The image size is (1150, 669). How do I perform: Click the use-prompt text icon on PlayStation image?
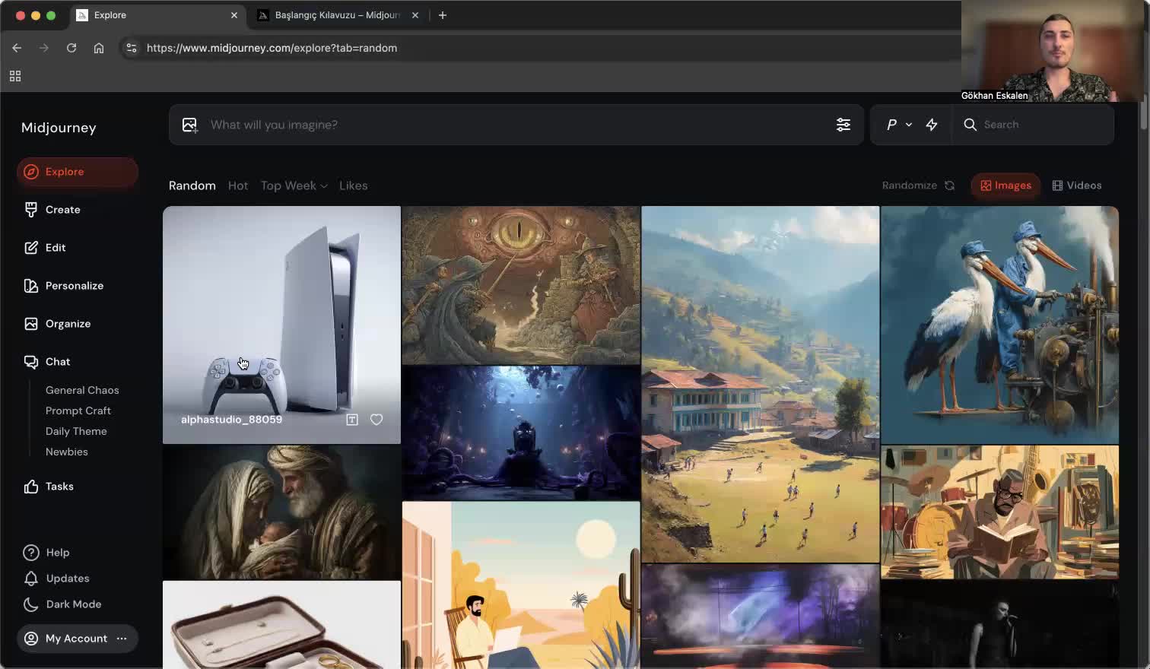point(352,420)
